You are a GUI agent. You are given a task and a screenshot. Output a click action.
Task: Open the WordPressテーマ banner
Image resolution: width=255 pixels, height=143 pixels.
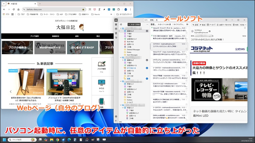point(50,48)
